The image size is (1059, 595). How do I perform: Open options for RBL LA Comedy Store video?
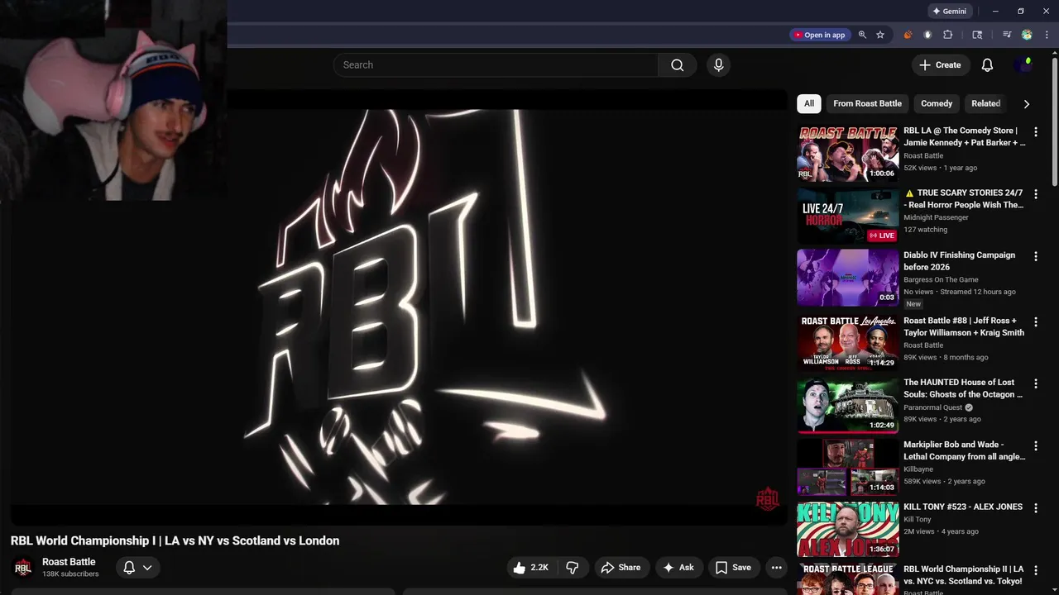tap(1035, 131)
